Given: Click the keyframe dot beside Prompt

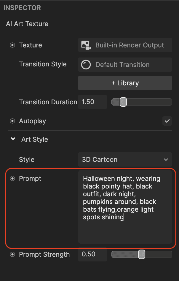Looking at the screenshot, I should pyautogui.click(x=12, y=178).
